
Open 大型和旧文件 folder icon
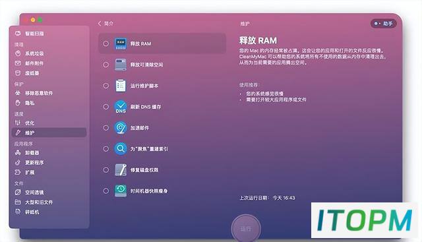[x=18, y=202]
